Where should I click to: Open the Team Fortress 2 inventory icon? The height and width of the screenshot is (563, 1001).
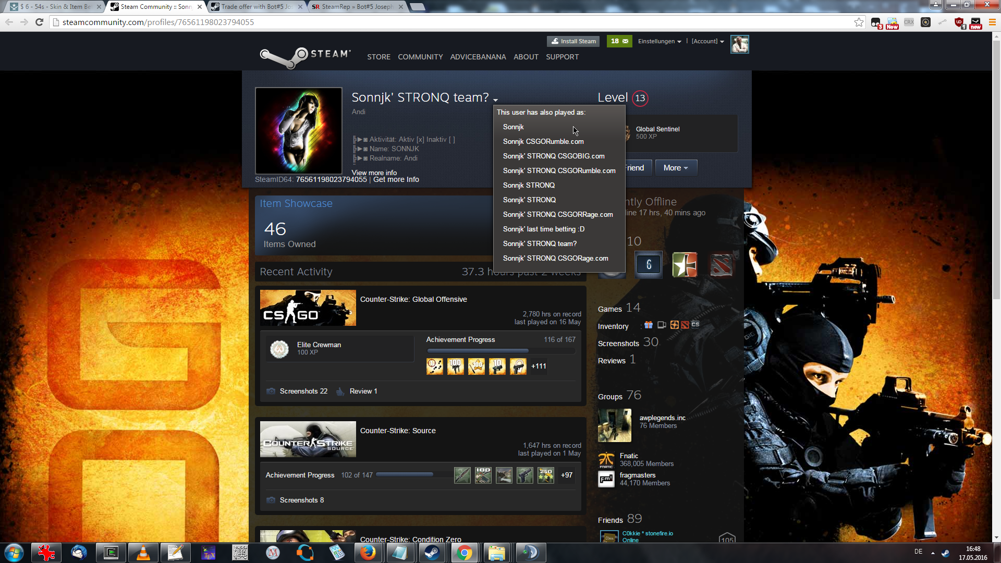pos(675,325)
